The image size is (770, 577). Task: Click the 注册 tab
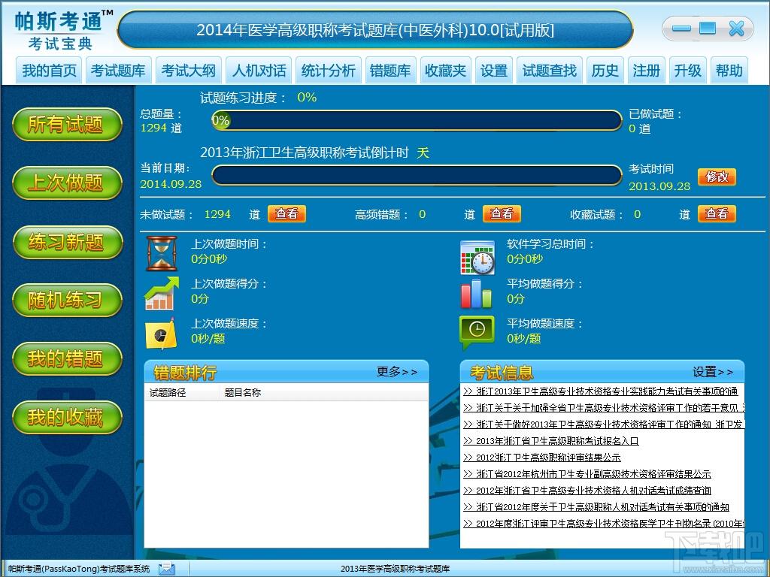coord(646,71)
